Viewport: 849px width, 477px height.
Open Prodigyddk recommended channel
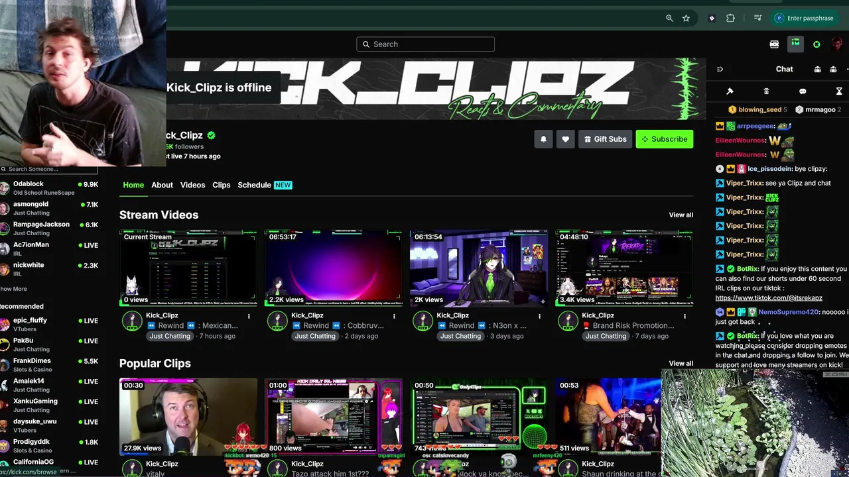[x=50, y=445]
